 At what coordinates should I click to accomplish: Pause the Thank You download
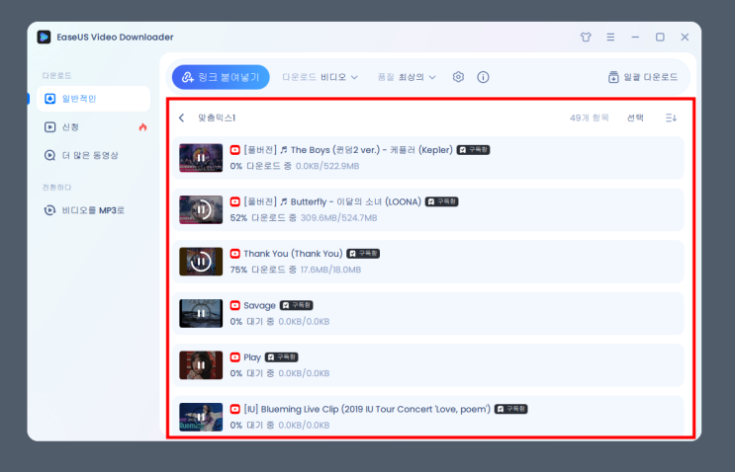(x=201, y=262)
